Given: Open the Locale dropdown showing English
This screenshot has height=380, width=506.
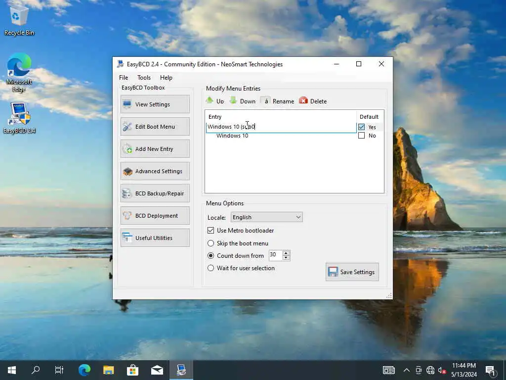Looking at the screenshot, I should point(266,217).
